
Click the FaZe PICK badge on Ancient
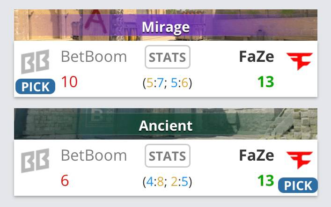pos(298,185)
